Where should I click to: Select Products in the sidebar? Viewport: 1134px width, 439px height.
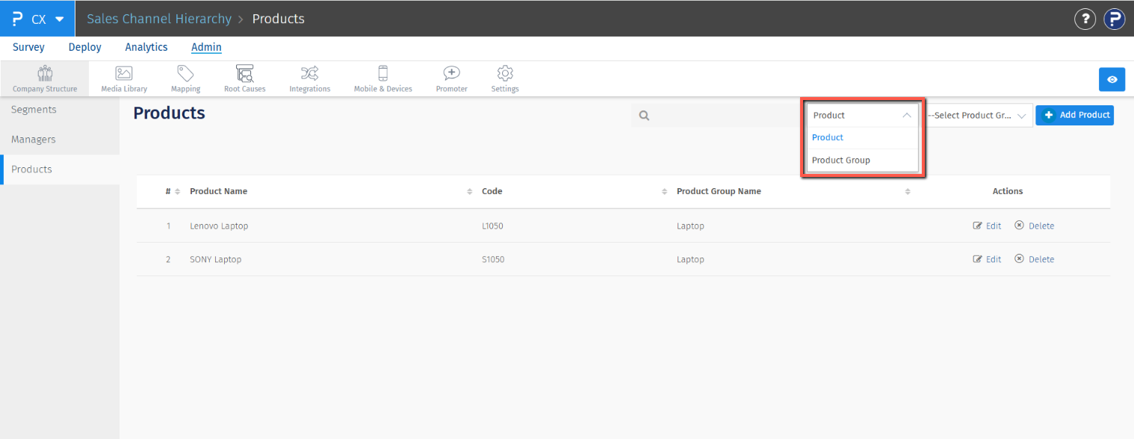click(60, 169)
